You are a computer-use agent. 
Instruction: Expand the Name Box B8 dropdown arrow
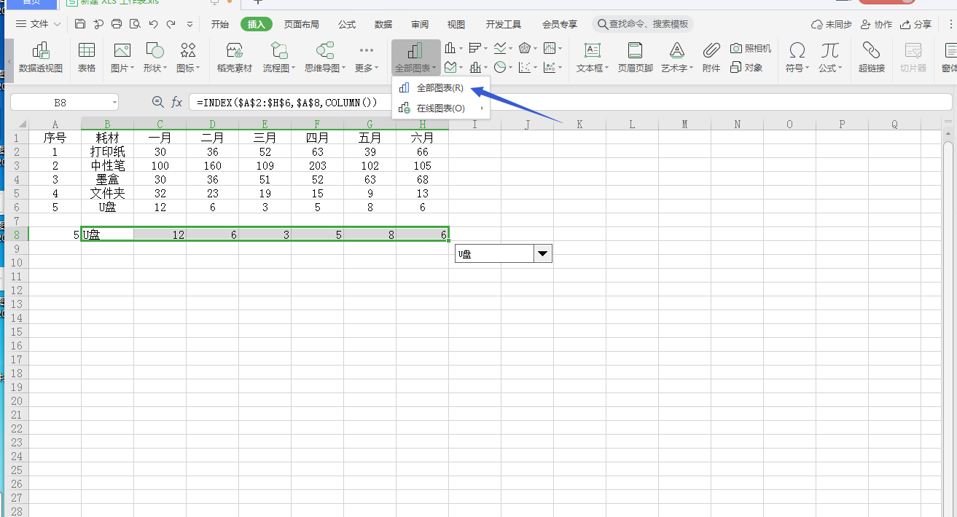[x=114, y=103]
